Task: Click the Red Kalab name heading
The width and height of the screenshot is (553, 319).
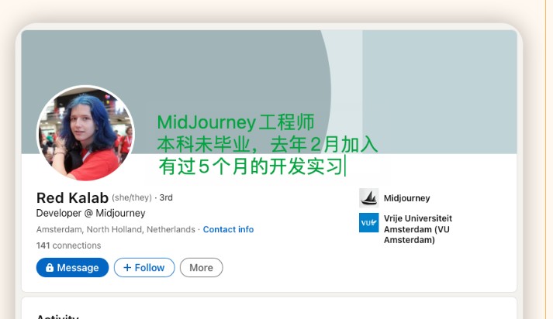Action: pos(72,197)
